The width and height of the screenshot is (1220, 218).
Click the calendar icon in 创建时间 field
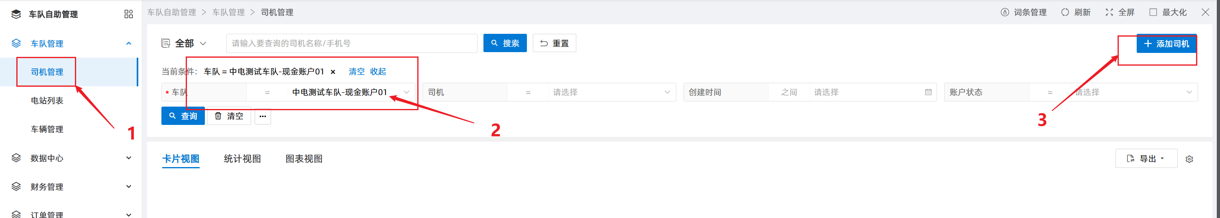[928, 92]
